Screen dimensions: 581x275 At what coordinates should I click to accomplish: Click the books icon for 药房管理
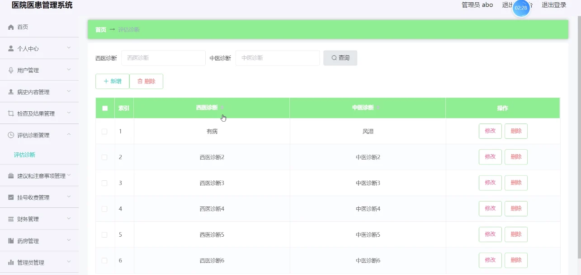pos(11,241)
